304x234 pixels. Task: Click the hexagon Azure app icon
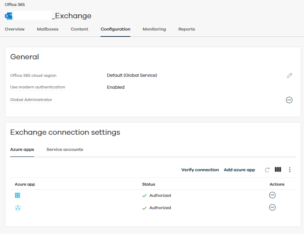point(18,208)
